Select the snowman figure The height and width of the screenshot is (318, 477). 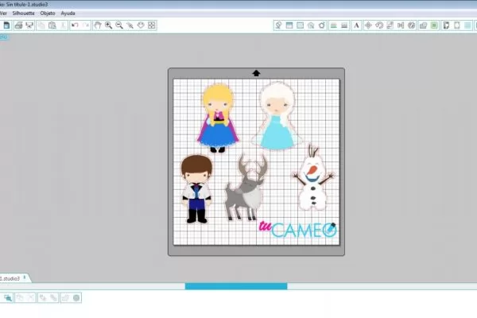(313, 177)
